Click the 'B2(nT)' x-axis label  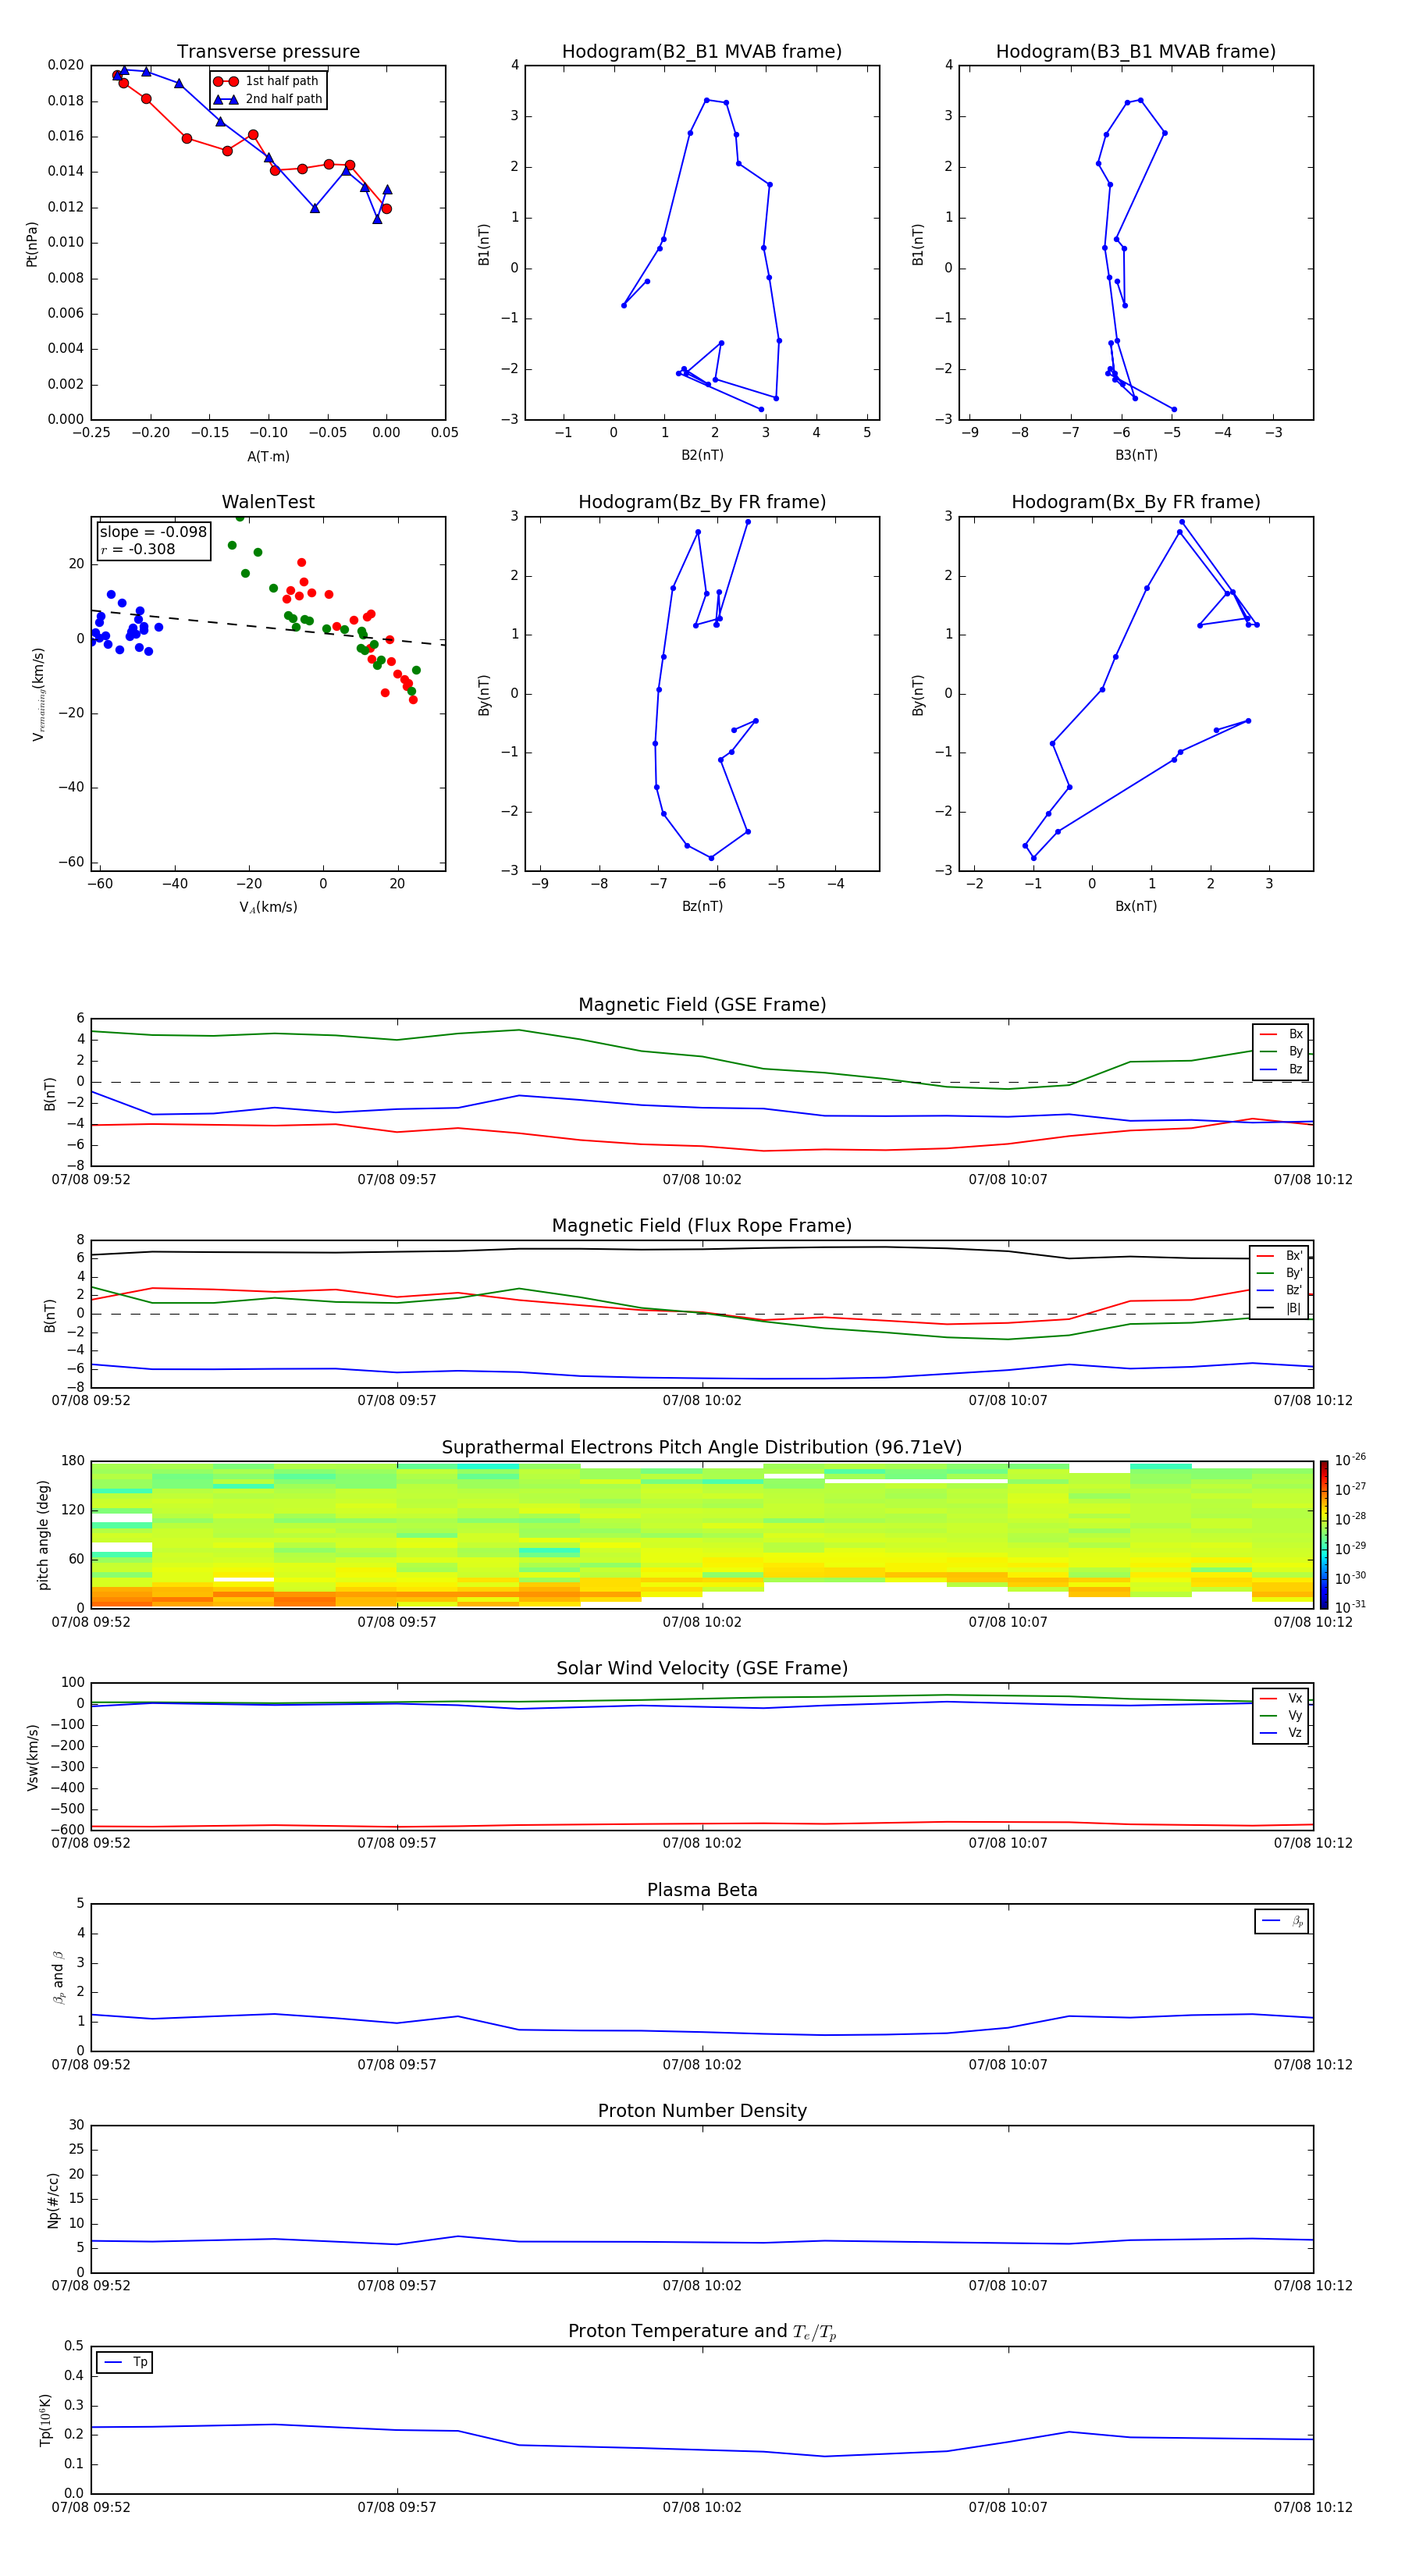702,455
